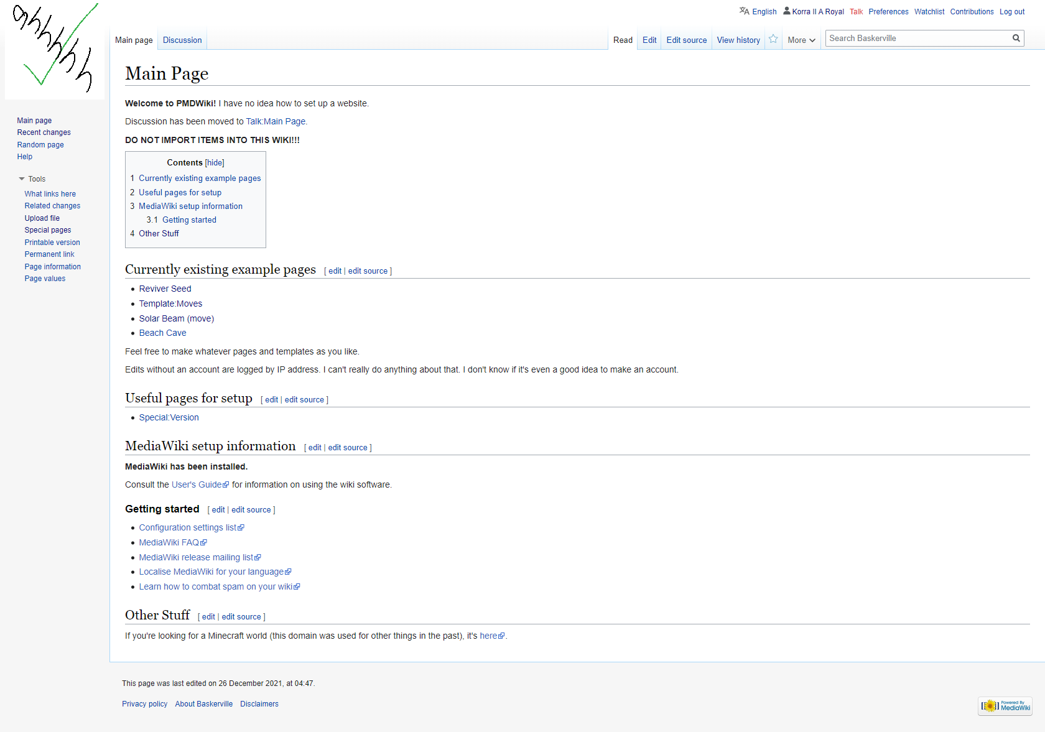Click the user profile icon
The width and height of the screenshot is (1045, 732).
[787, 11]
